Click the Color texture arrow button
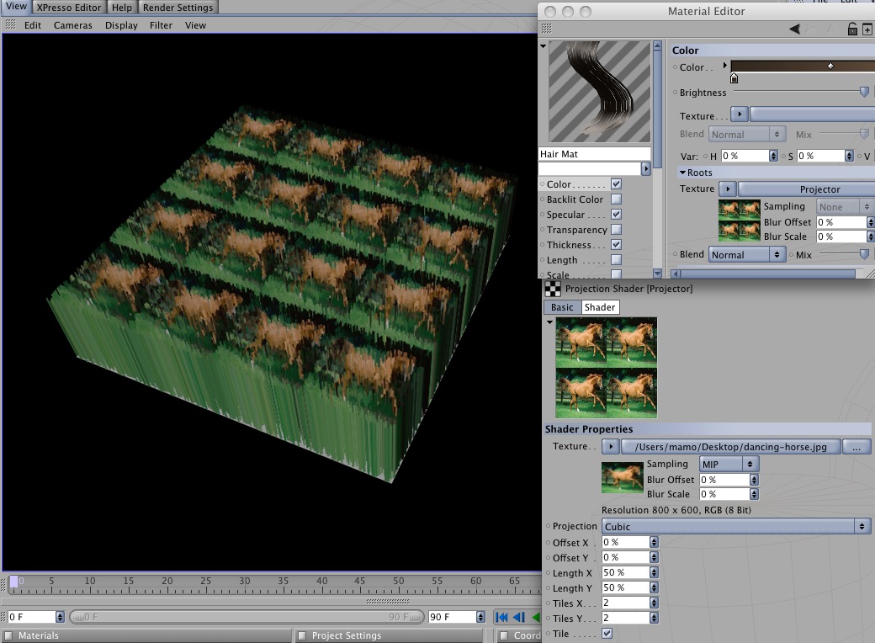This screenshot has height=643, width=875. [740, 114]
